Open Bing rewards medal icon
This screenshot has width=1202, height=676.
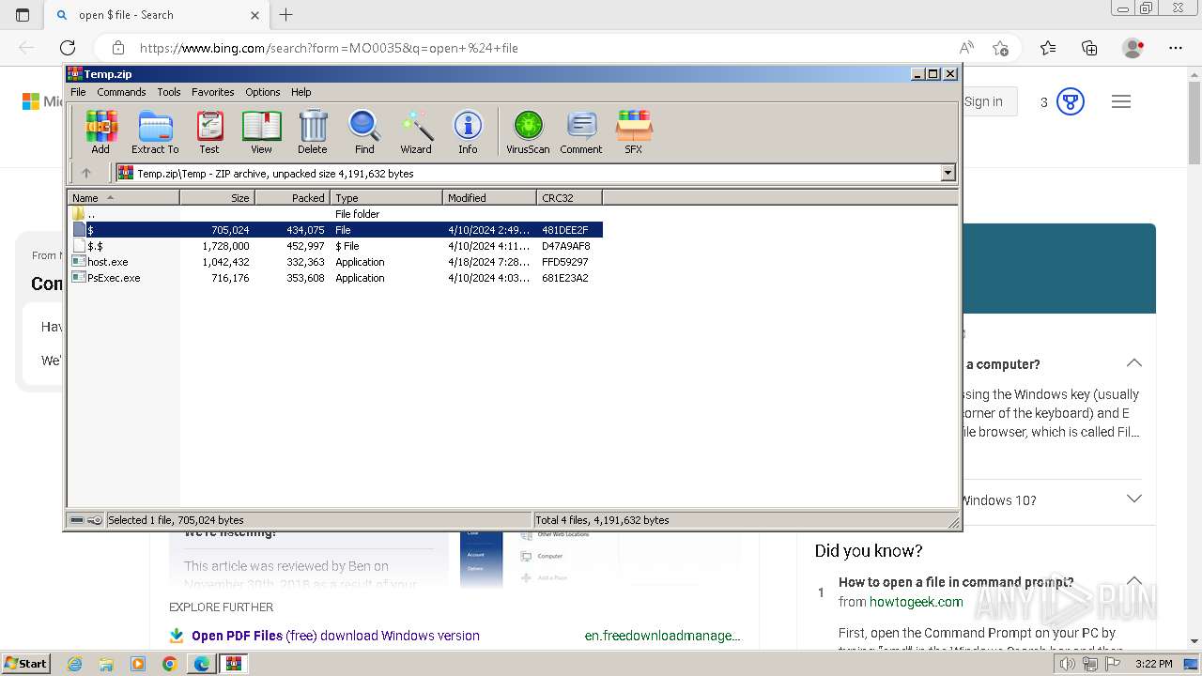coord(1071,101)
